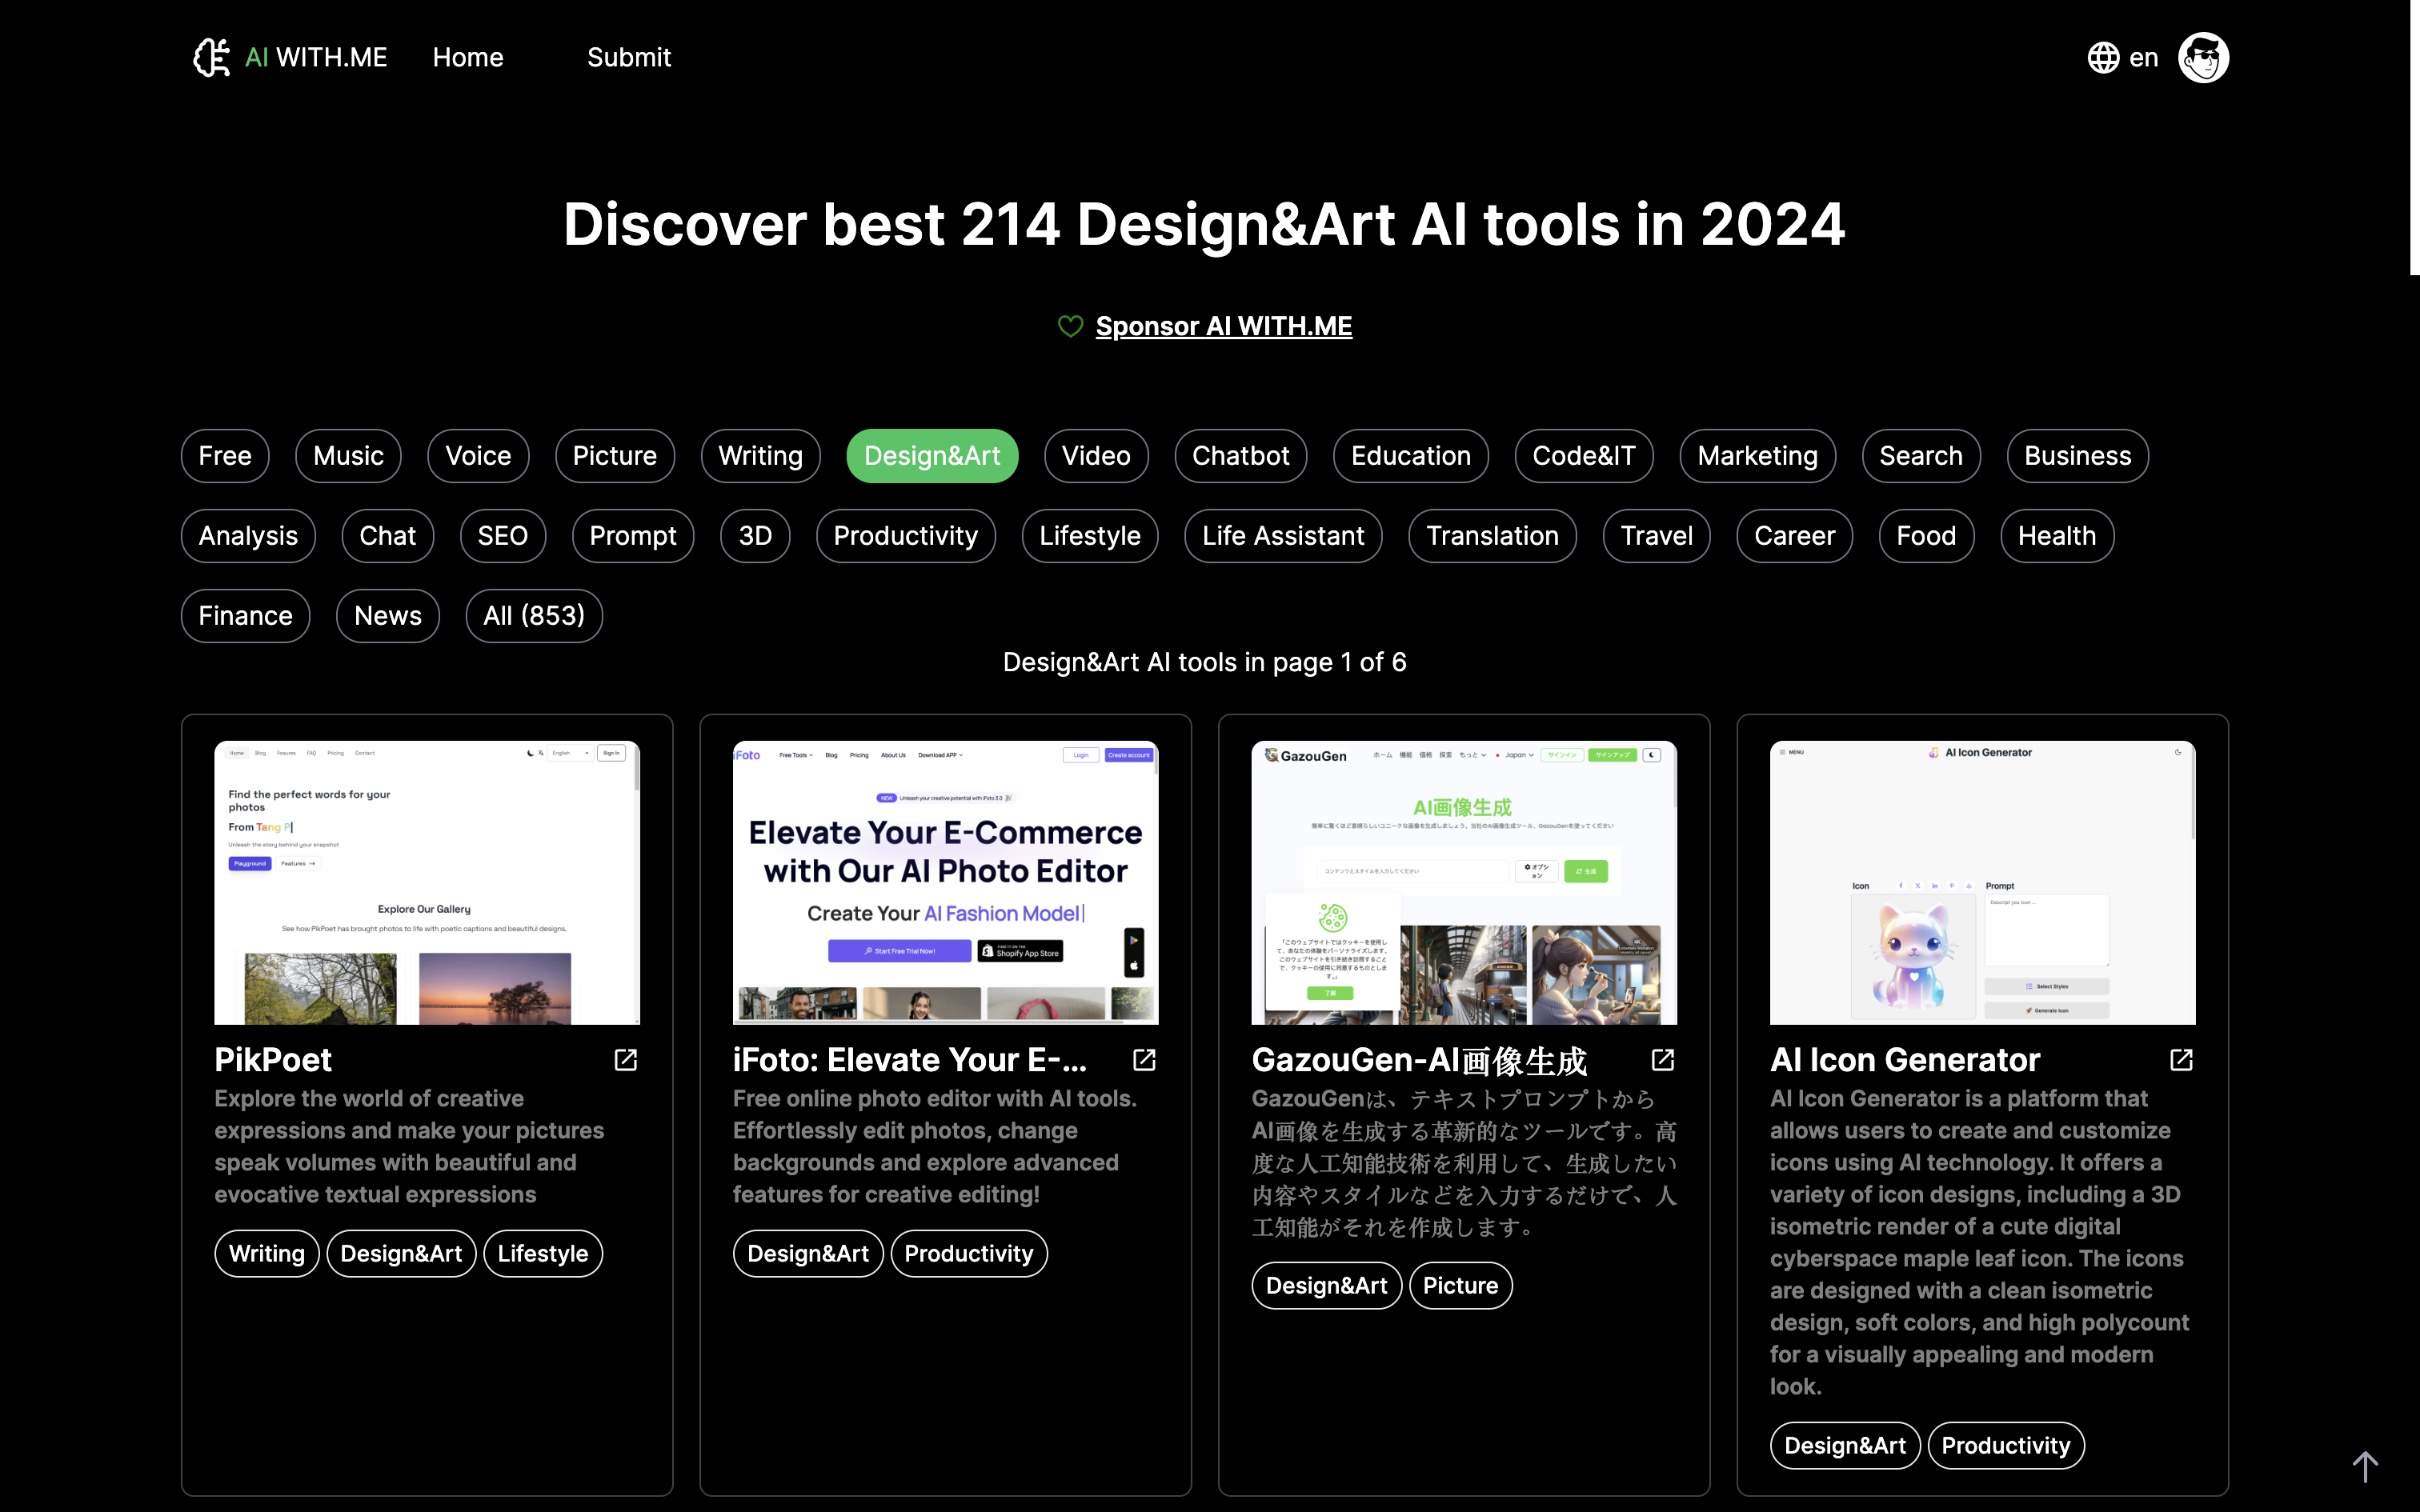Open the globe language selector
Image resolution: width=2420 pixels, height=1512 pixels.
pos(2103,57)
